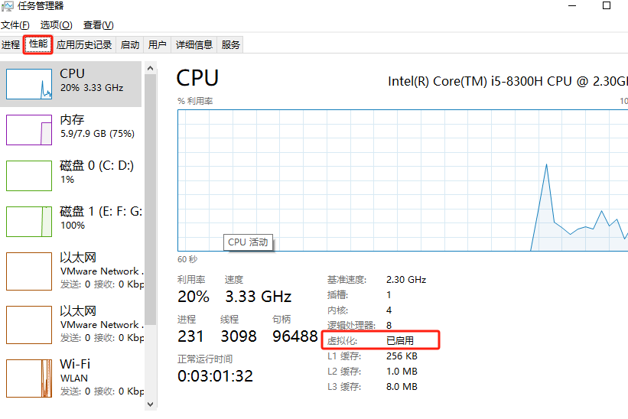628x419 pixels.
Task: Click the Task Manager title bar icon
Action: (x=7, y=6)
